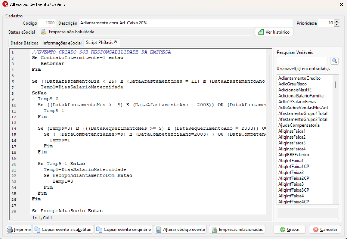Click the Descrição input field
The width and height of the screenshot is (347, 239).
coord(186,23)
